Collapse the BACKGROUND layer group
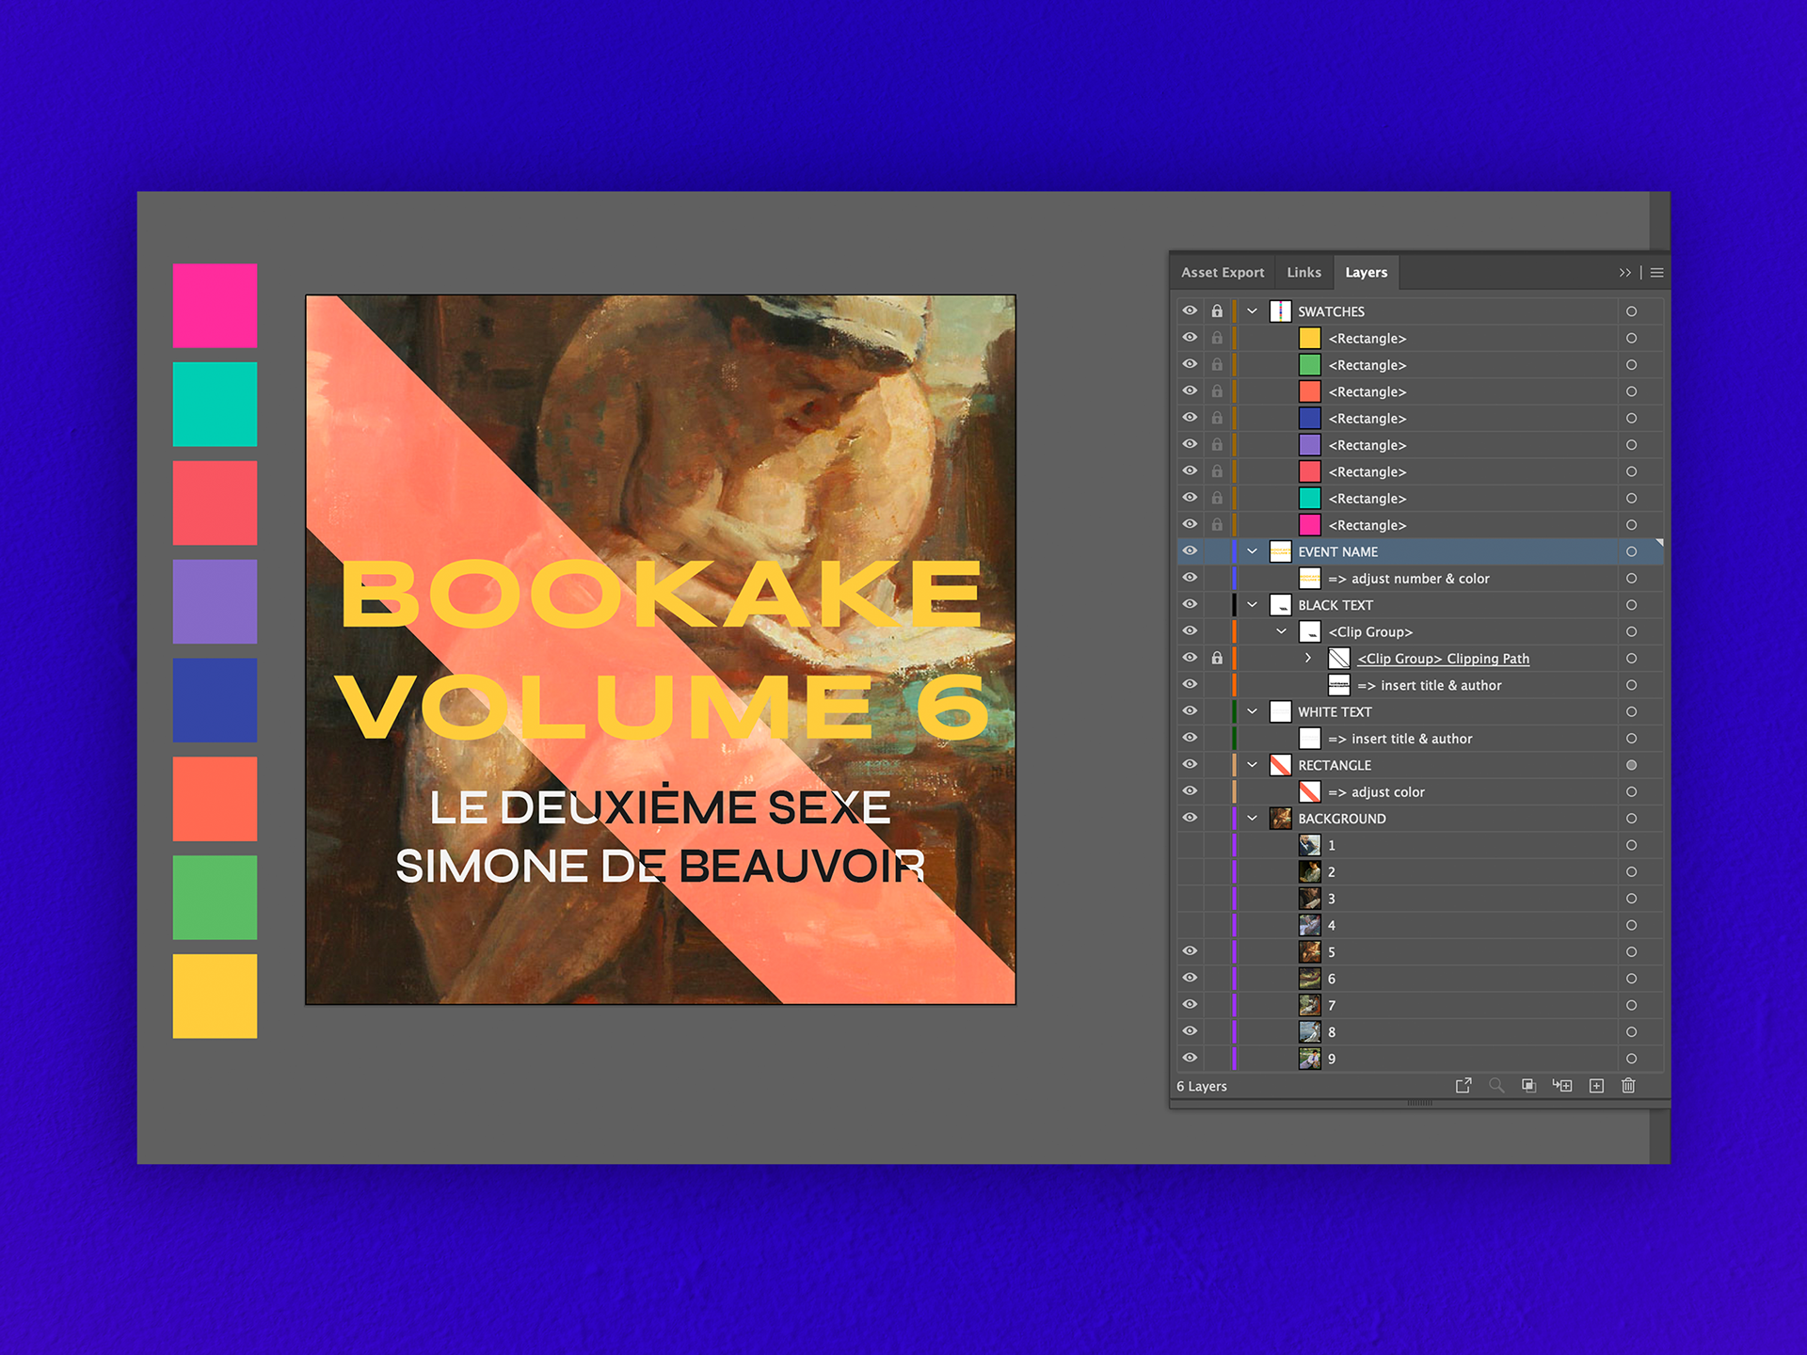This screenshot has height=1355, width=1807. [1252, 819]
